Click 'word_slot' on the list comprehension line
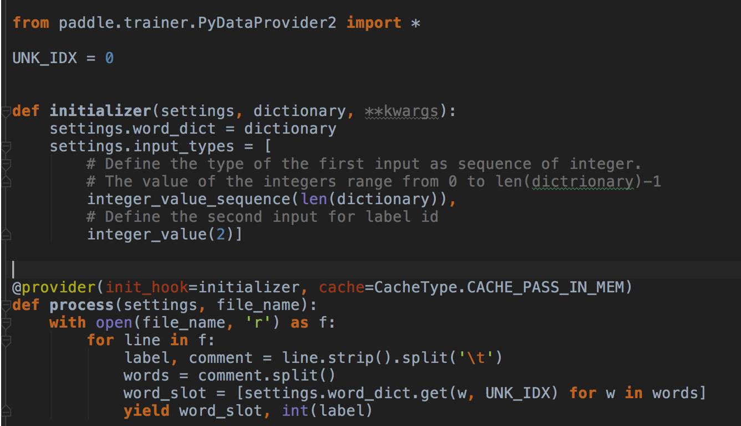 click(165, 393)
